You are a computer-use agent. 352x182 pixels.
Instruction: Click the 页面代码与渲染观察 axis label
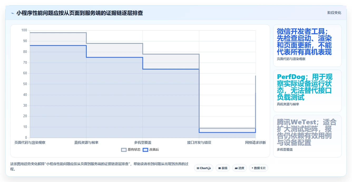30,142
